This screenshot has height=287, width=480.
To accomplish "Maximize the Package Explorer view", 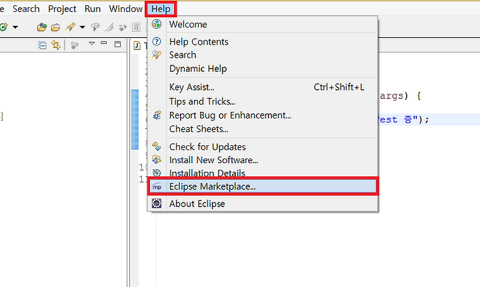I will (117, 45).
